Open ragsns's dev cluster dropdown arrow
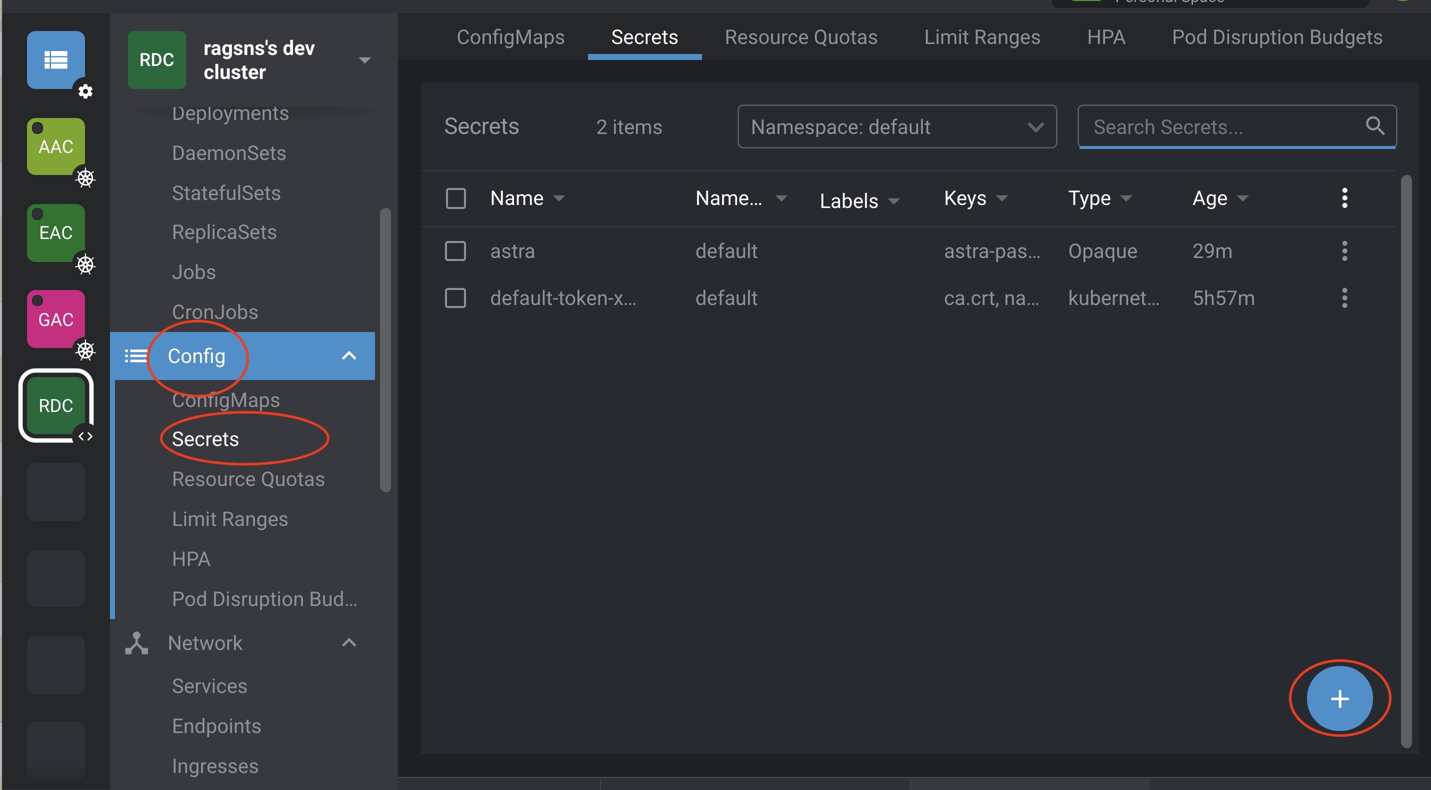 pyautogui.click(x=364, y=60)
